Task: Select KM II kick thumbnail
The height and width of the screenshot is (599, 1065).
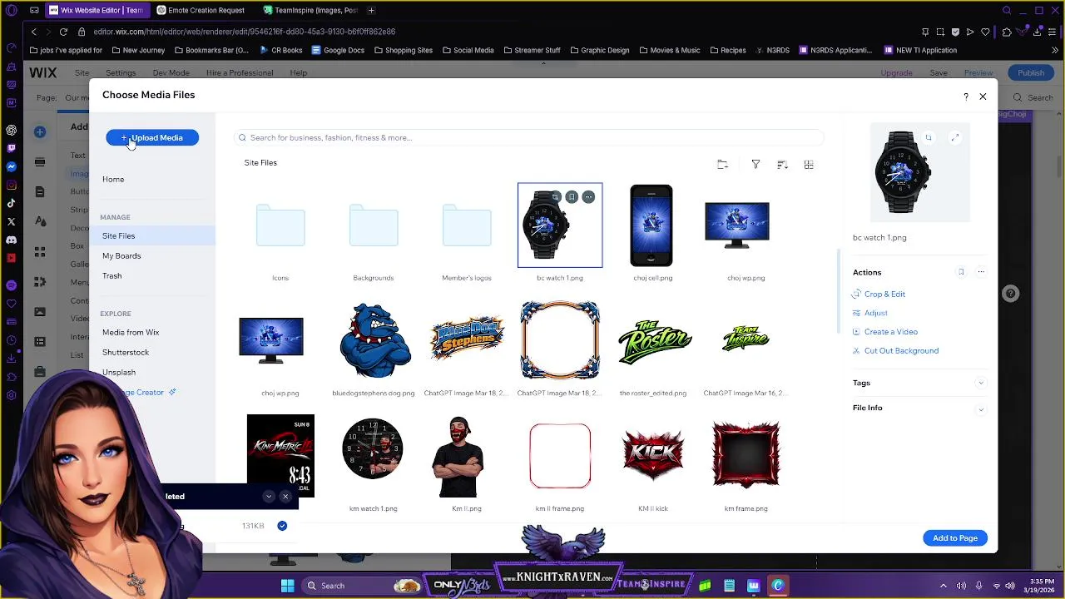Action: (653, 456)
